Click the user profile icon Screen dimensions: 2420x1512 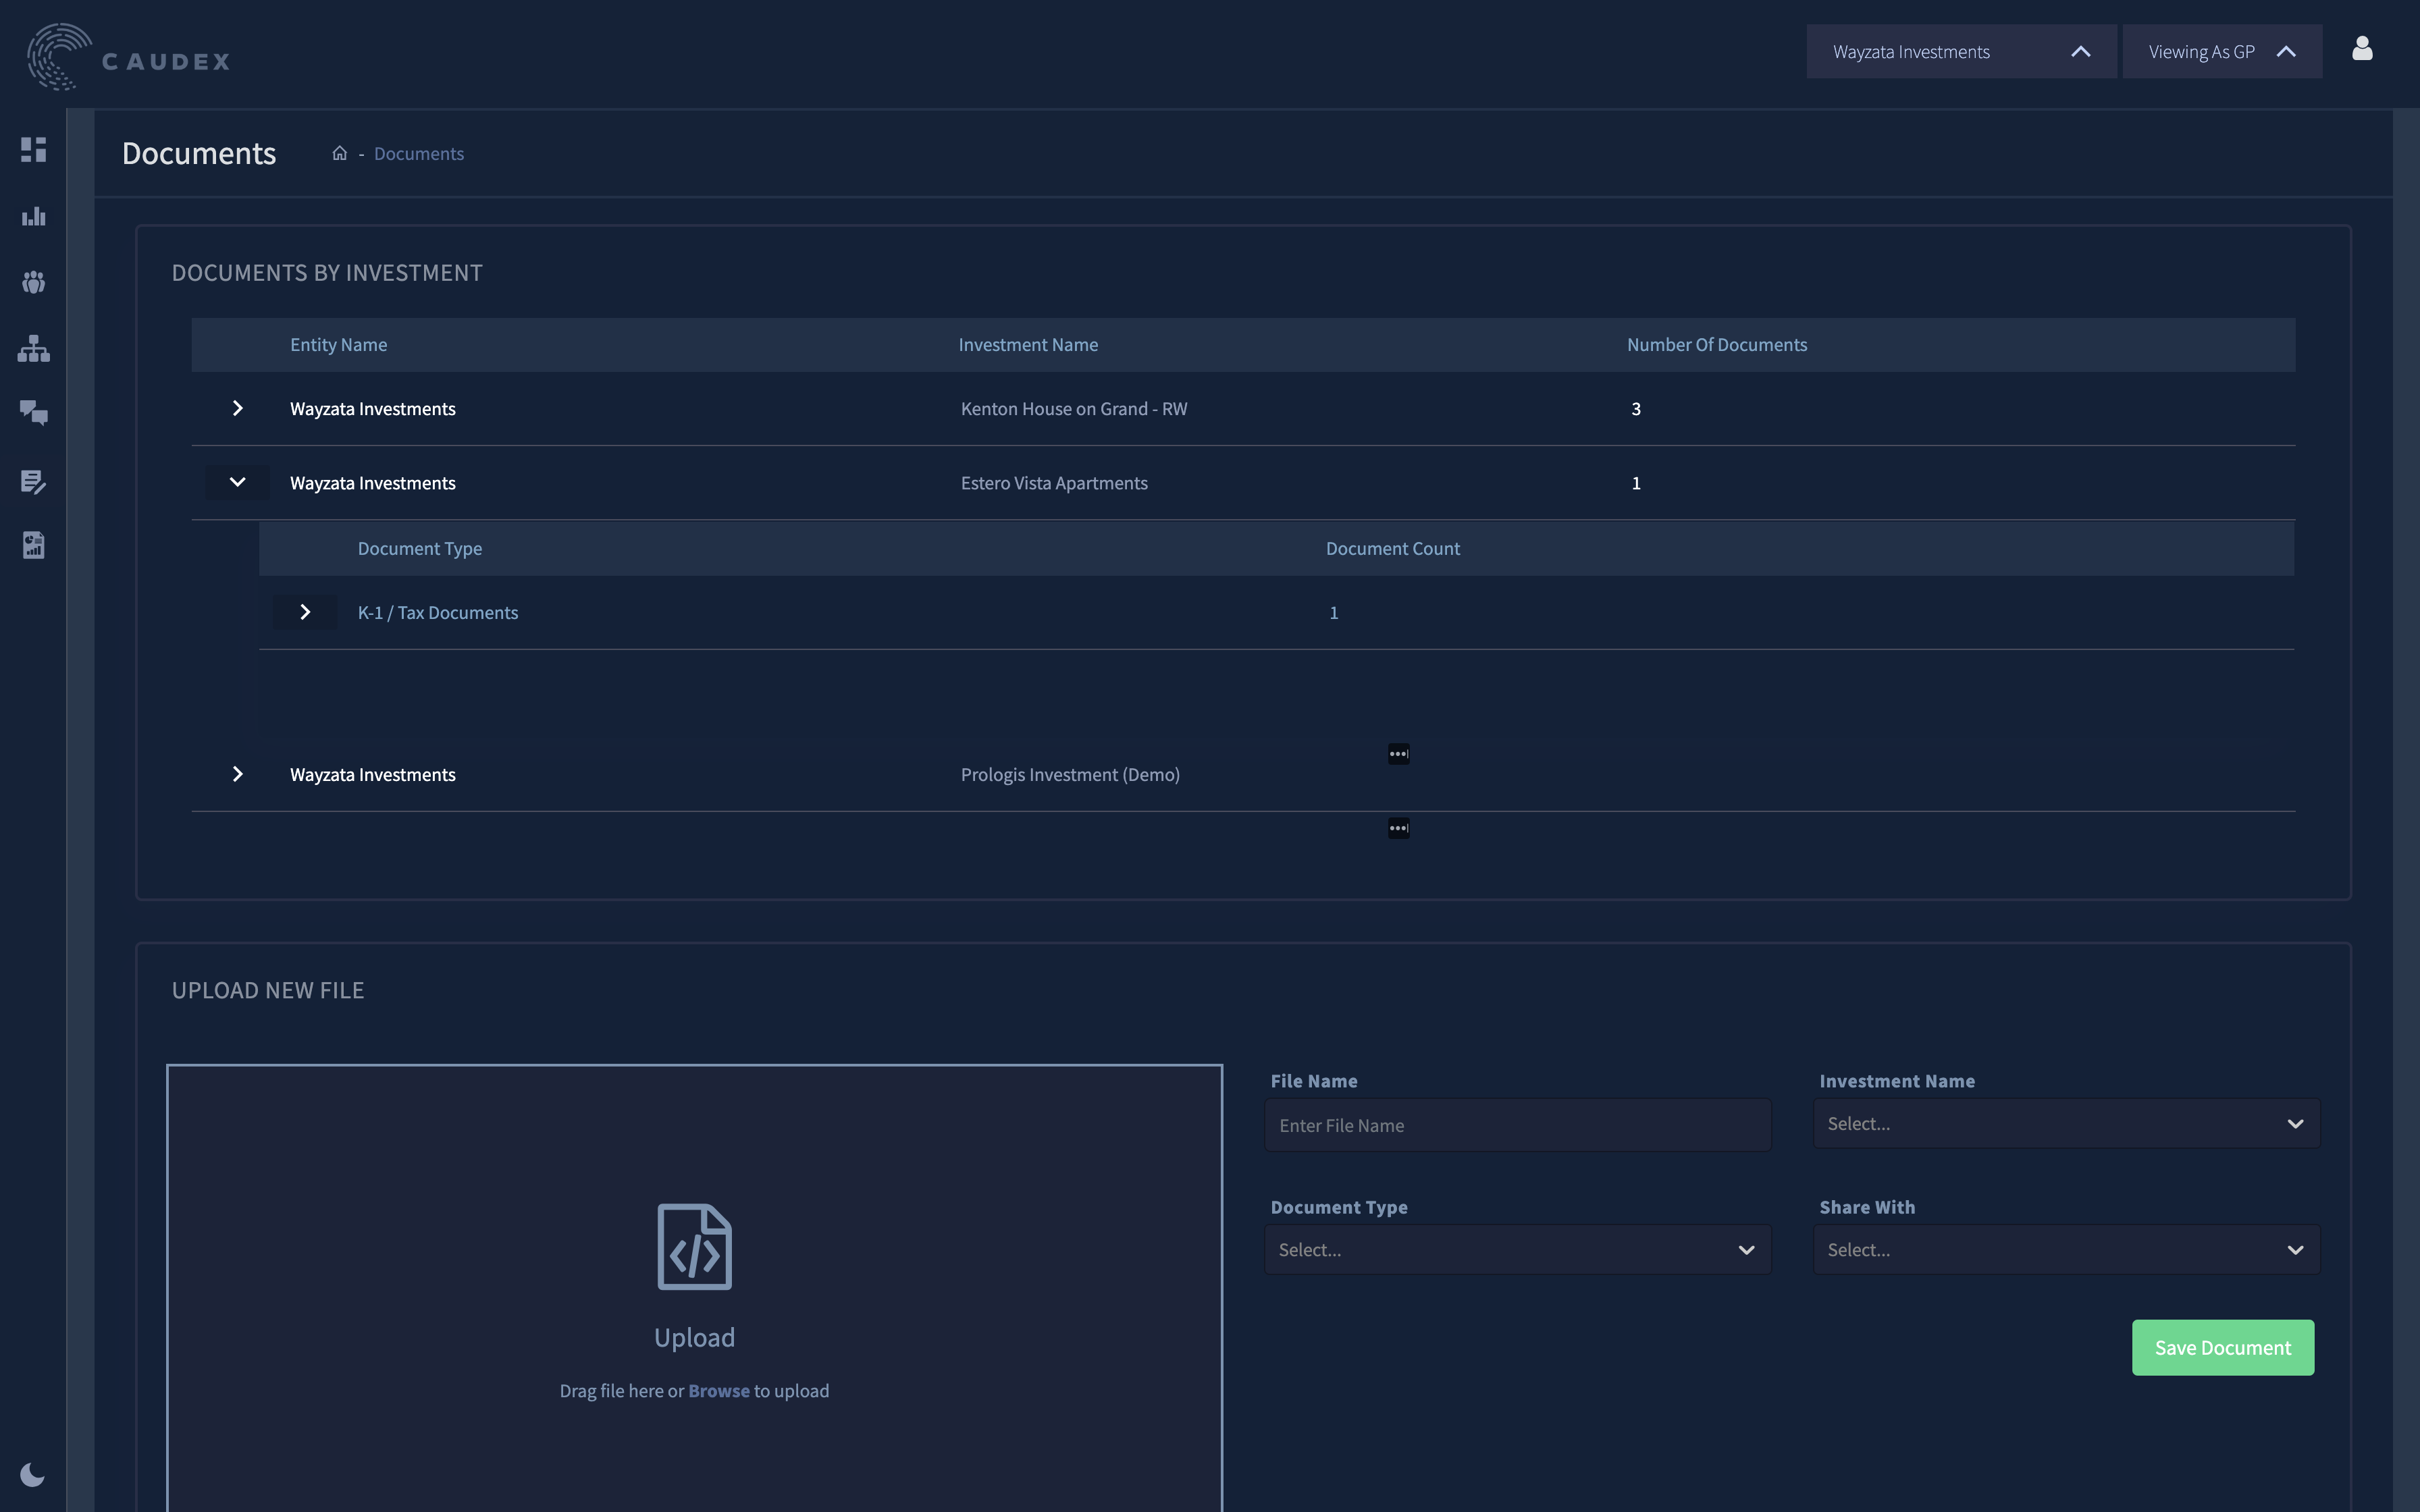click(x=2362, y=49)
